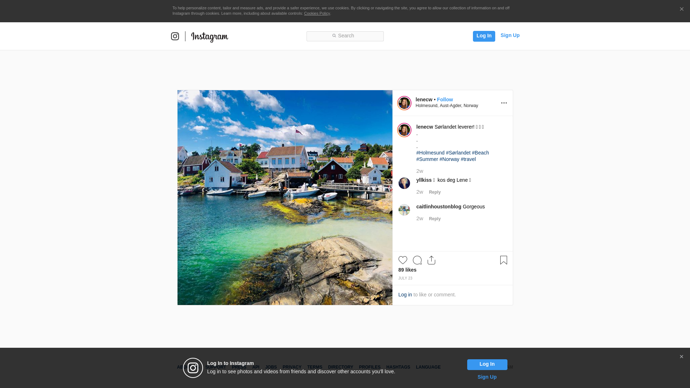Open yllkiss commenter profile picture
This screenshot has height=388, width=690.
tap(404, 183)
